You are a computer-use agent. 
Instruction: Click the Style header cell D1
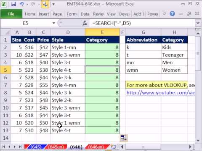tap(68, 40)
